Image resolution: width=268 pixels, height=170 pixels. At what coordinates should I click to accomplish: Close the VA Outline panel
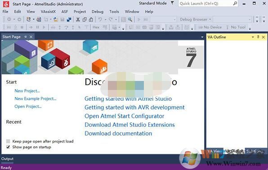[x=264, y=37]
